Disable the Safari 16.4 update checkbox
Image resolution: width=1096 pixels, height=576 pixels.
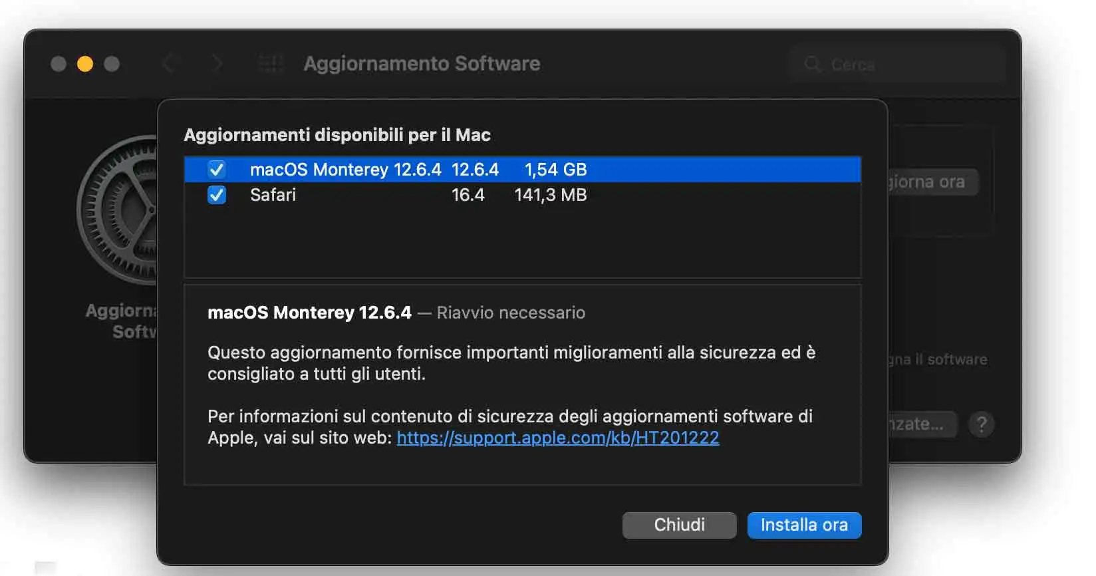coord(216,195)
